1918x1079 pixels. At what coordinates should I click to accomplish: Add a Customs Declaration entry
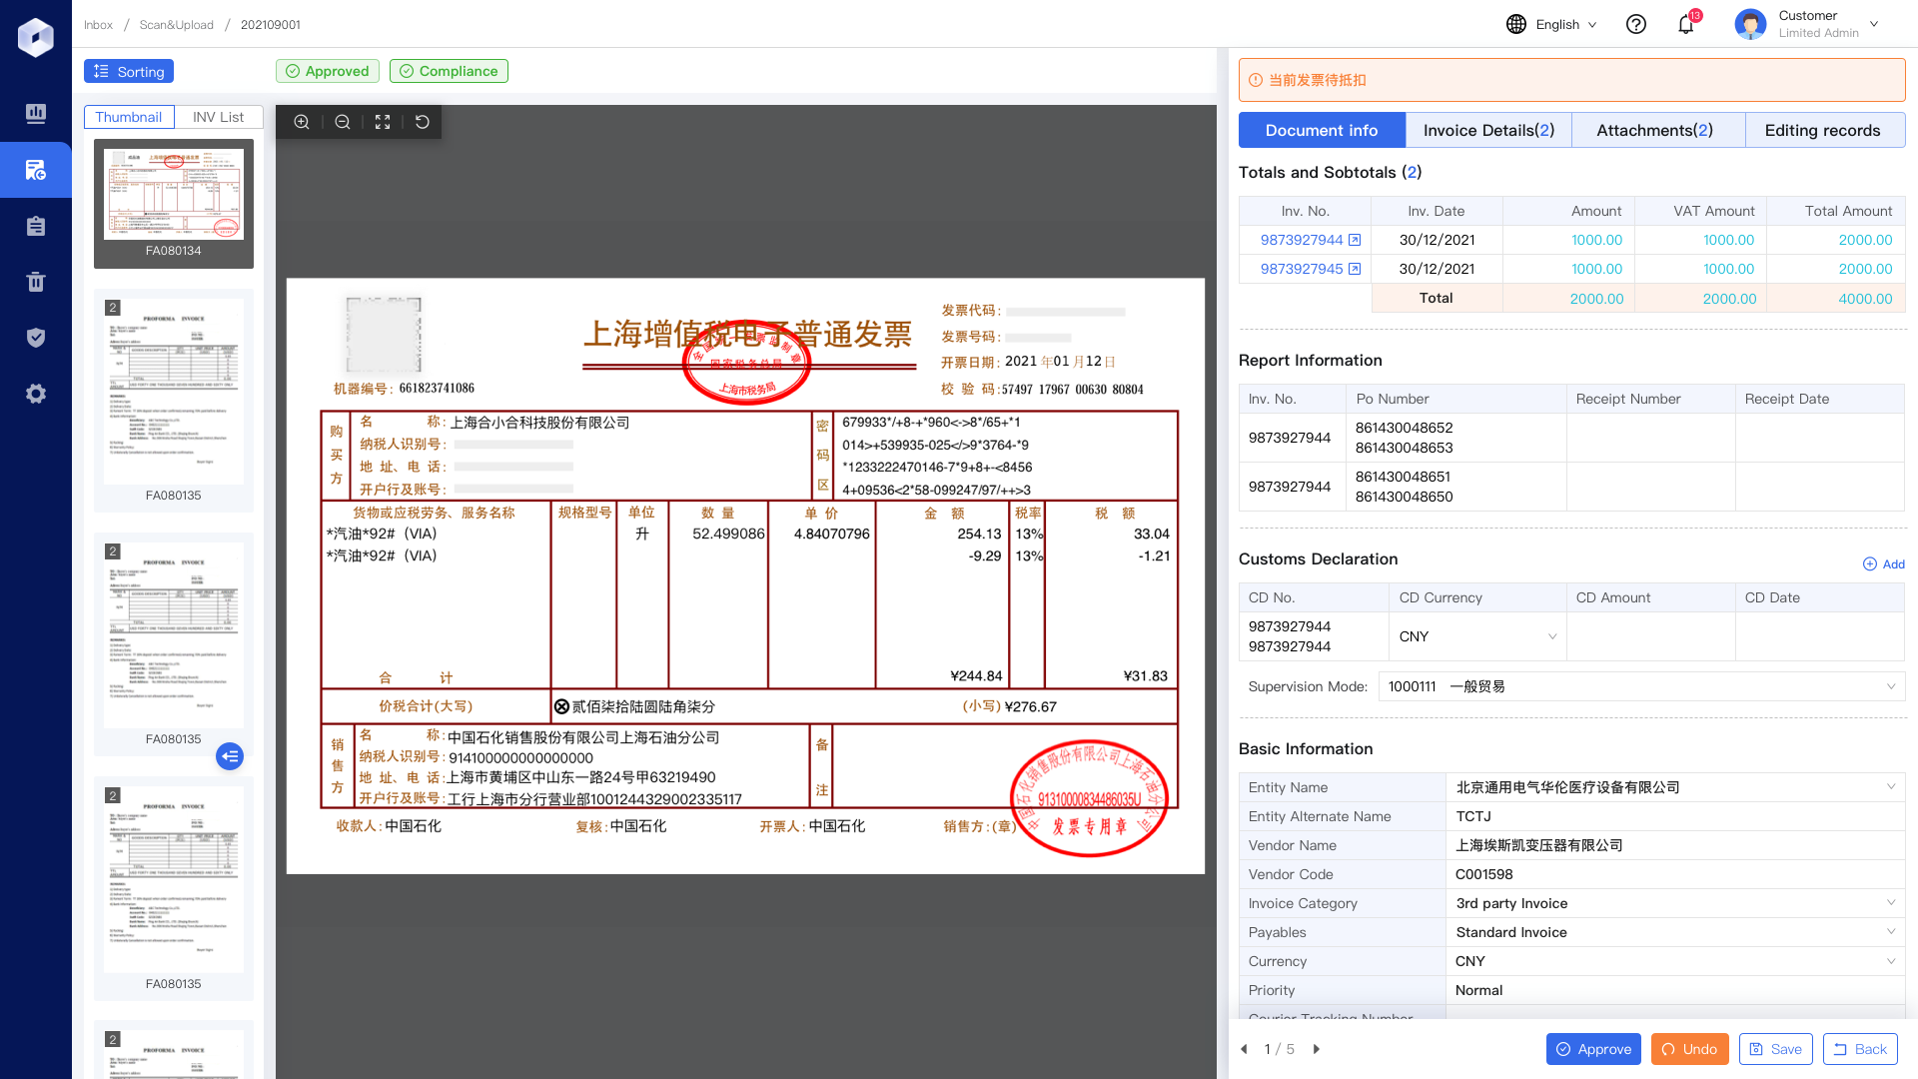(1884, 564)
